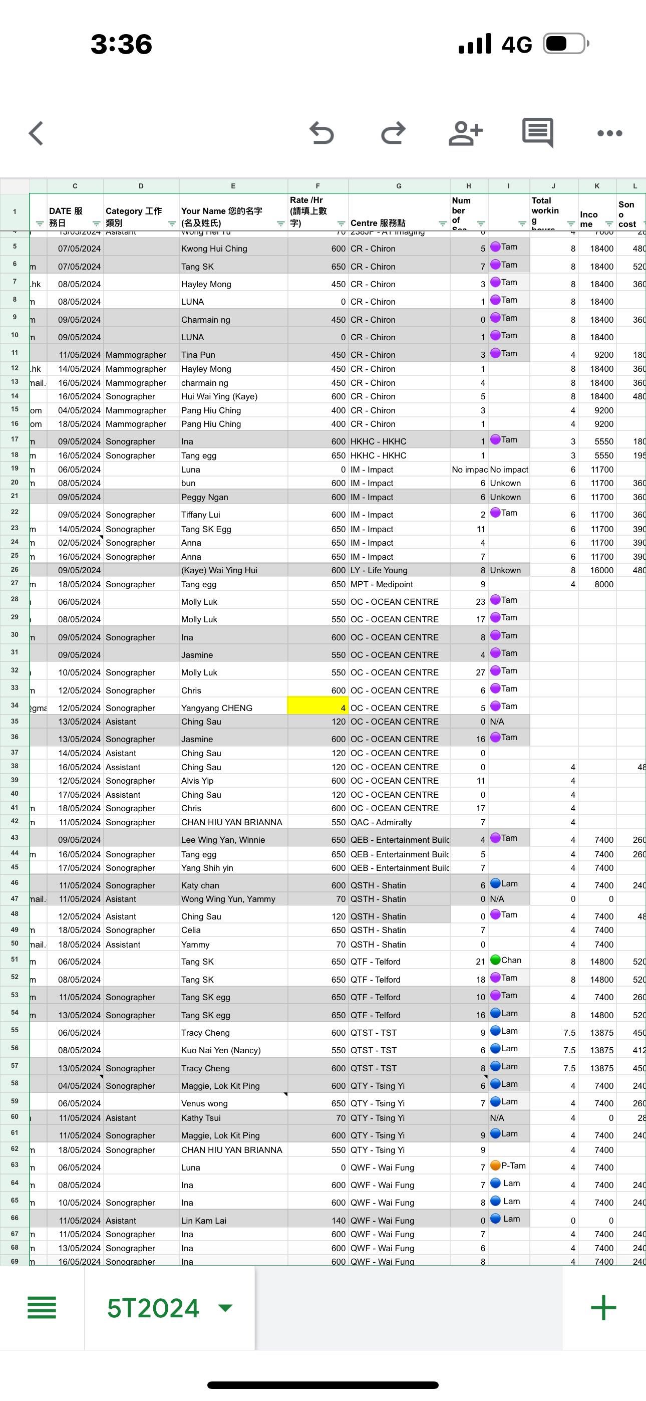The height and width of the screenshot is (1401, 646).
Task: Open filter for Centre column
Action: click(443, 223)
